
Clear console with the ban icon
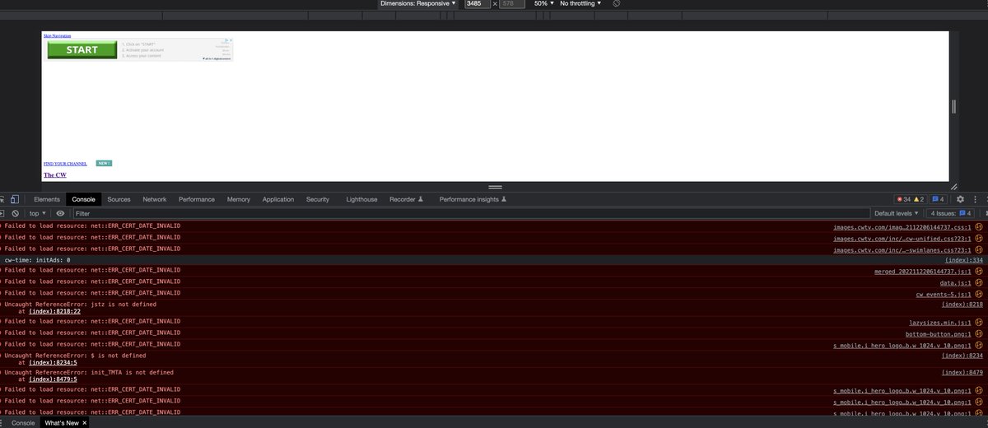(x=16, y=213)
